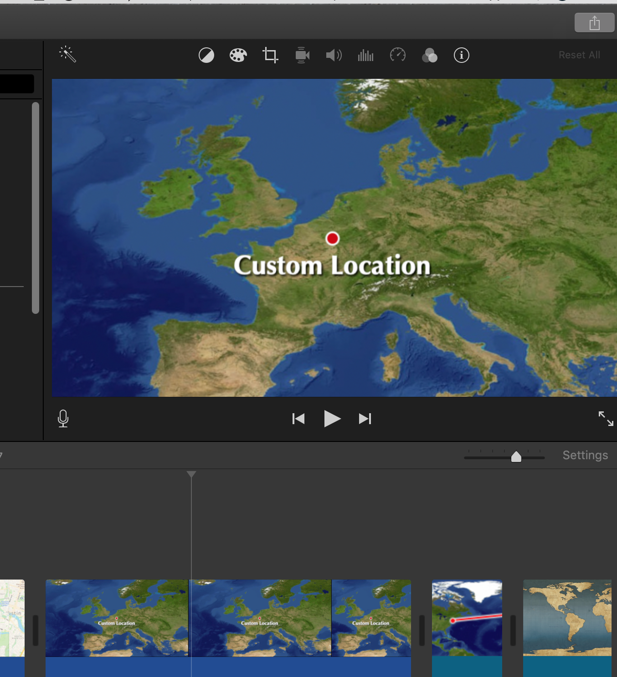Open the color correction palette

click(238, 56)
